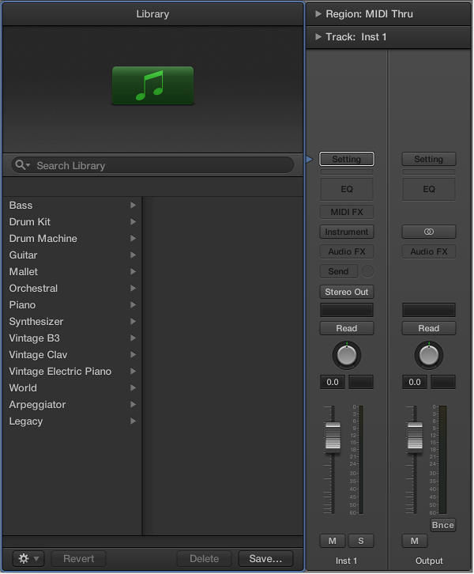Expand the Track: Inst 1 inspector
Screen dimensions: 474x574
coord(318,36)
